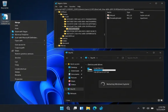The height and width of the screenshot is (112, 168).
Task: Open the Open with submenu
Action: pyautogui.click(x=28, y=41)
